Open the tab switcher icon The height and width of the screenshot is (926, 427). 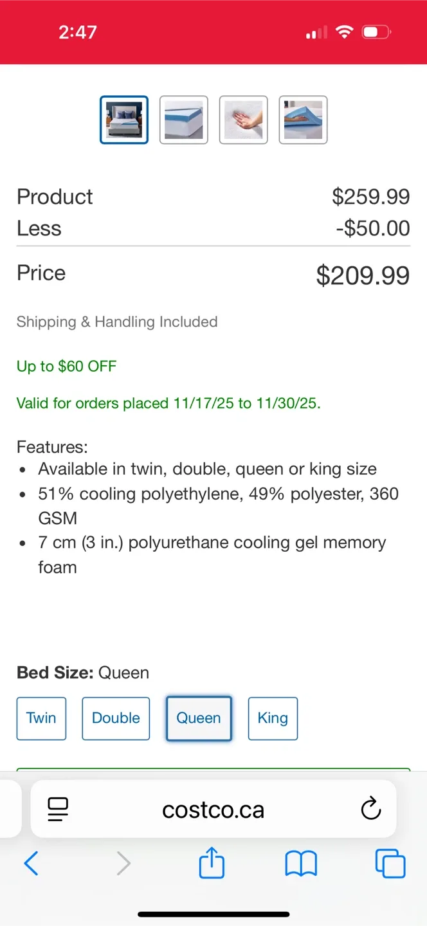(x=390, y=864)
